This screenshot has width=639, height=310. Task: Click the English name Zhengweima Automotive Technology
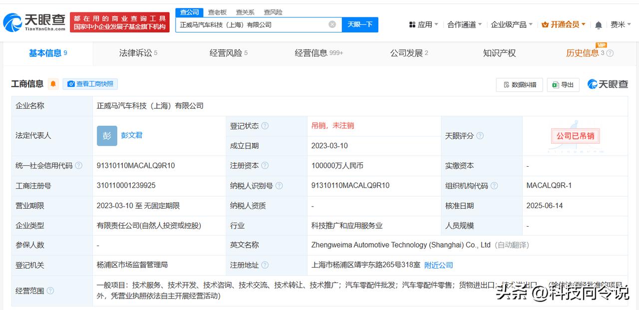[x=401, y=245]
